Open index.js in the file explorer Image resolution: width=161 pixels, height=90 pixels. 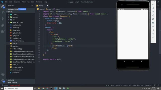(x=21, y=64)
